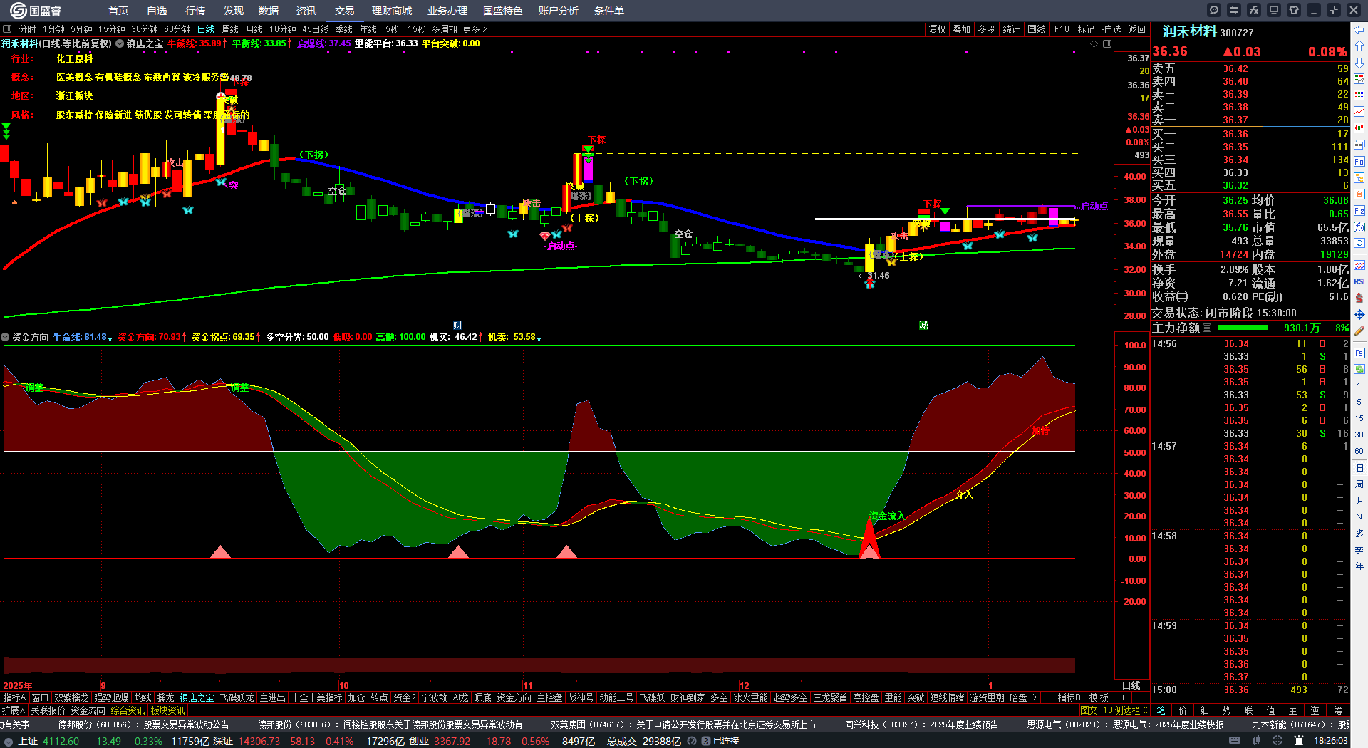The height and width of the screenshot is (748, 1368).
Task: Open the f(x) formula icon in right sidebar
Action: pos(1359,227)
